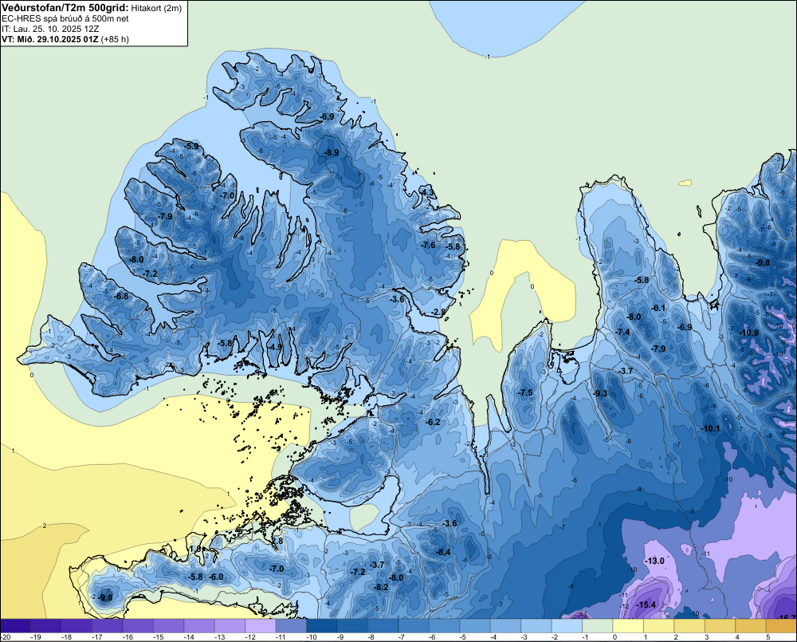This screenshot has height=642, width=797.
Task: Click the legend label 0 on the color scale
Action: click(x=614, y=637)
